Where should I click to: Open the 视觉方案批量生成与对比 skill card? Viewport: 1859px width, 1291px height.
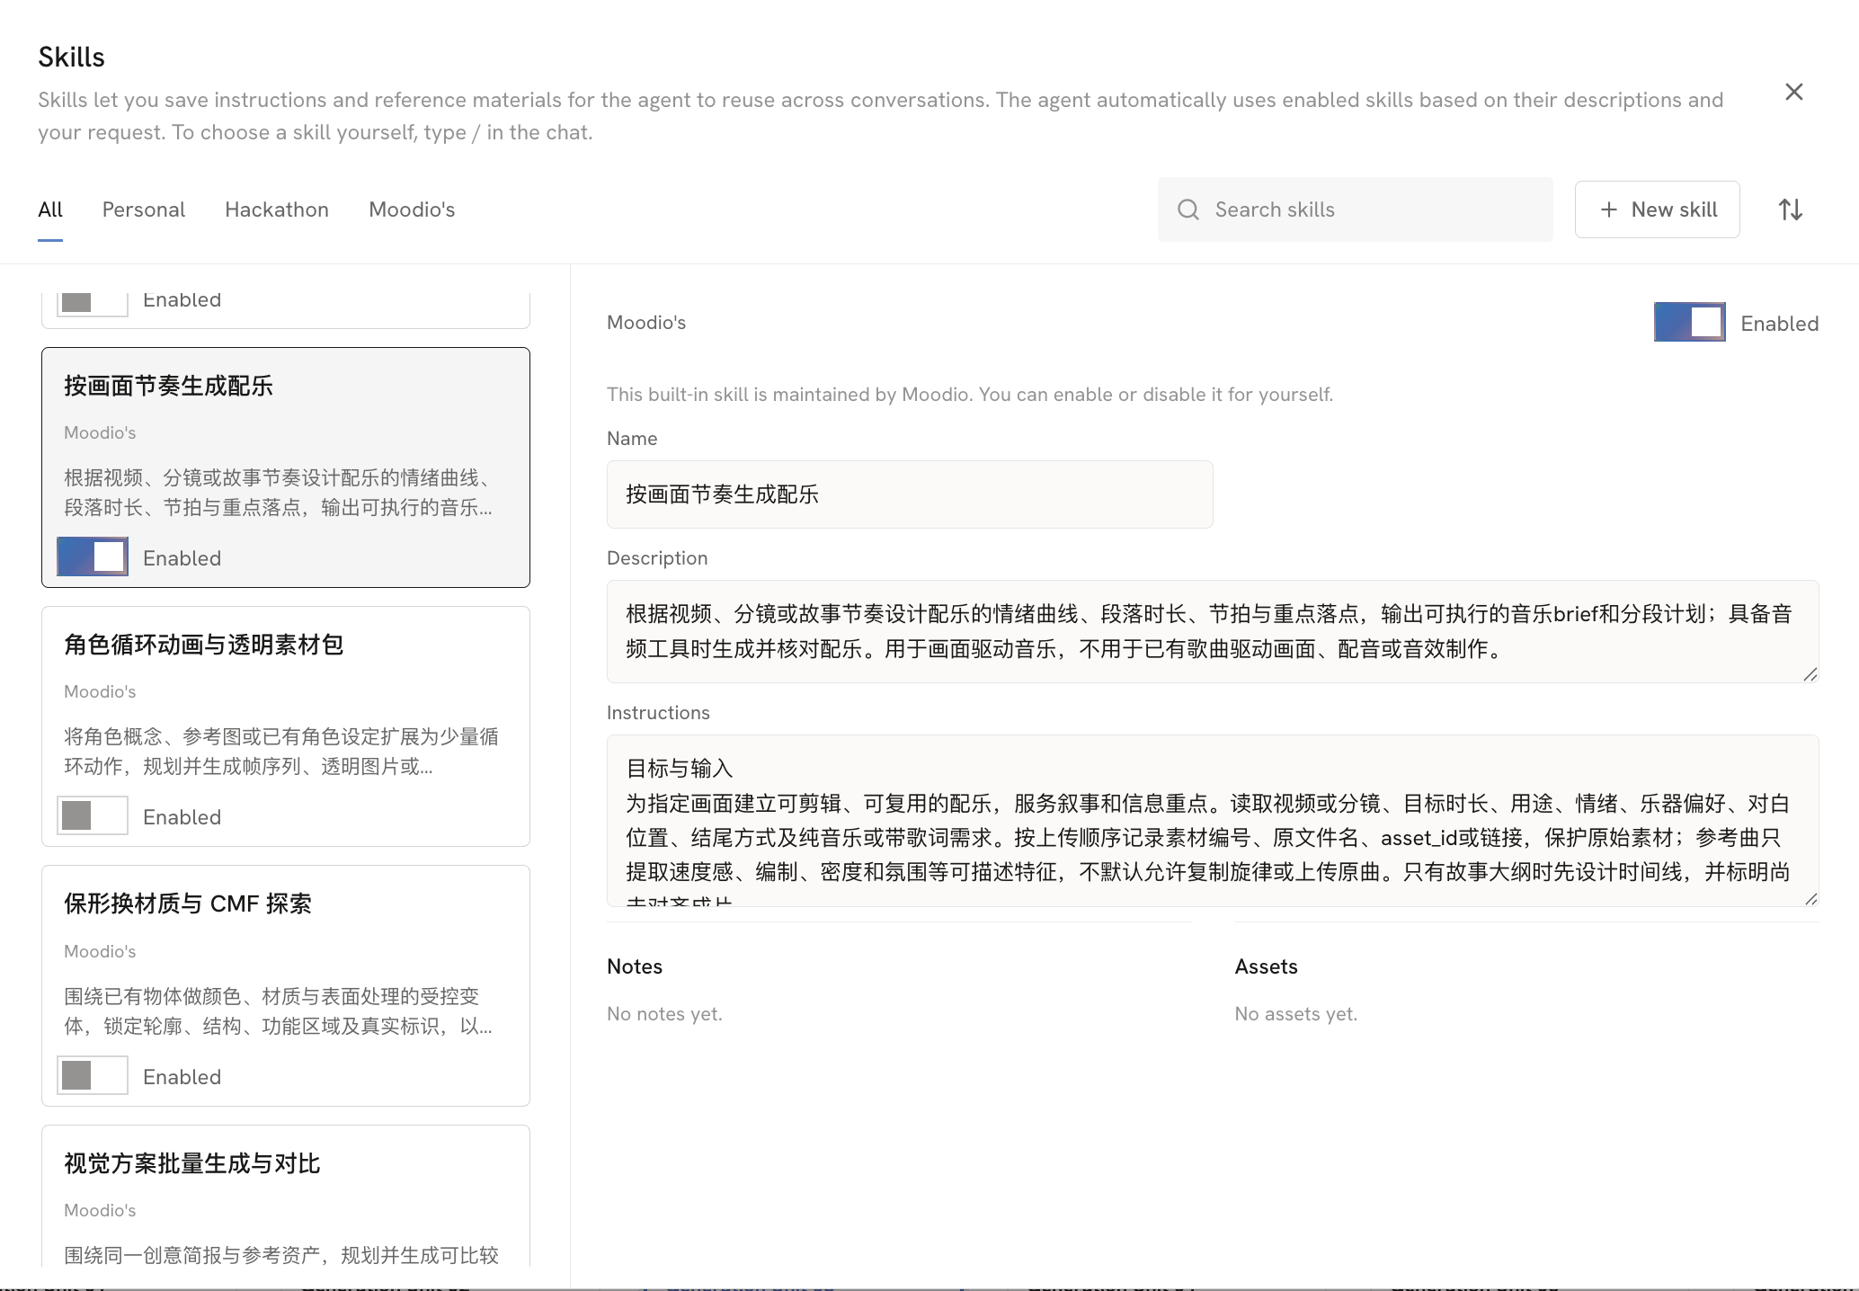tap(286, 1196)
